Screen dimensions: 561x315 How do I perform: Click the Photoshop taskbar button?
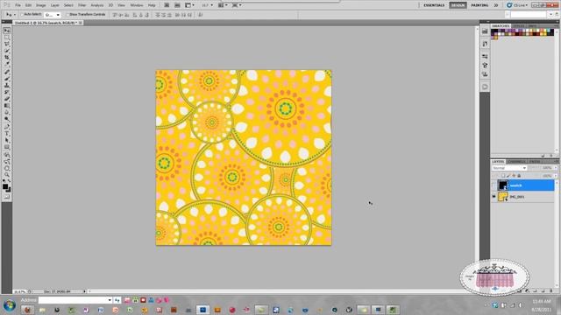202,310
